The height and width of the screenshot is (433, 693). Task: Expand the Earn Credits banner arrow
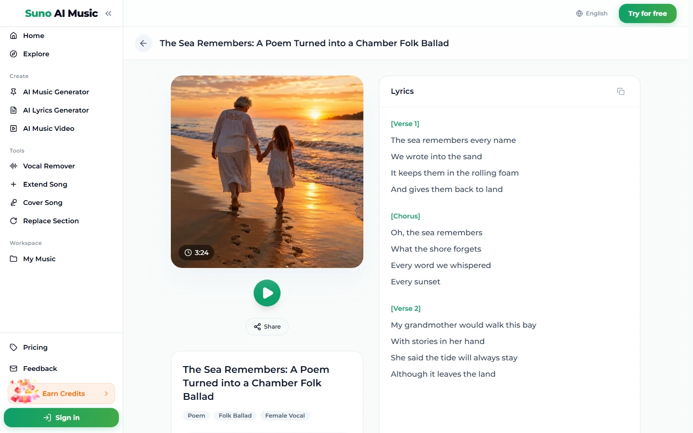coord(106,394)
